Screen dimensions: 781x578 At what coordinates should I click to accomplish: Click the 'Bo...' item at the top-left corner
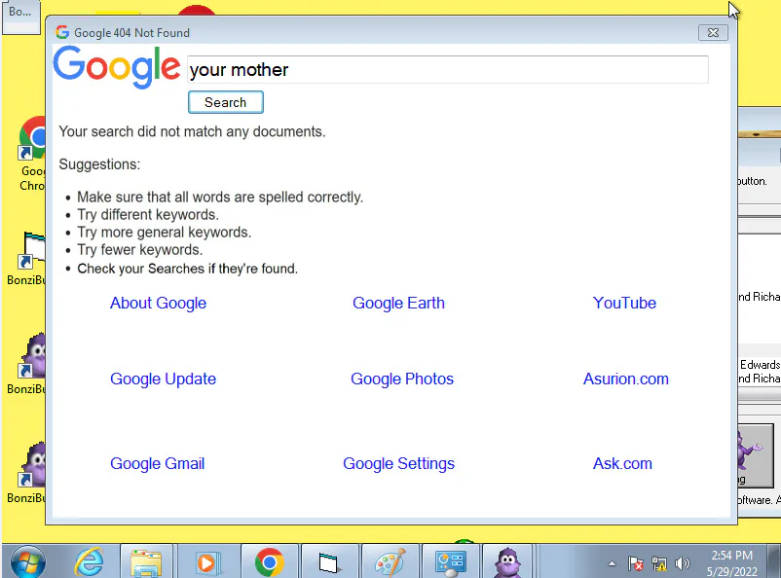[20, 17]
